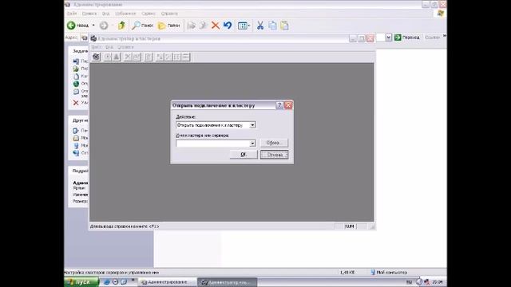Click the Обзор (Browse) button in dialog

click(274, 143)
